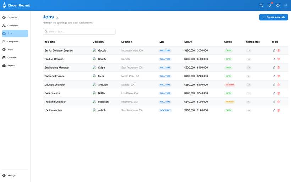The image size is (291, 182).
Task: Click Menlo Park, CA location cell
Action: pos(130,76)
